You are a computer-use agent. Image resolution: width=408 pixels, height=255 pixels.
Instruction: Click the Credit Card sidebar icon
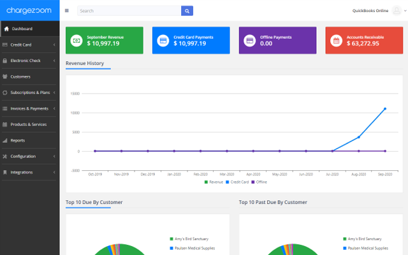click(4, 45)
